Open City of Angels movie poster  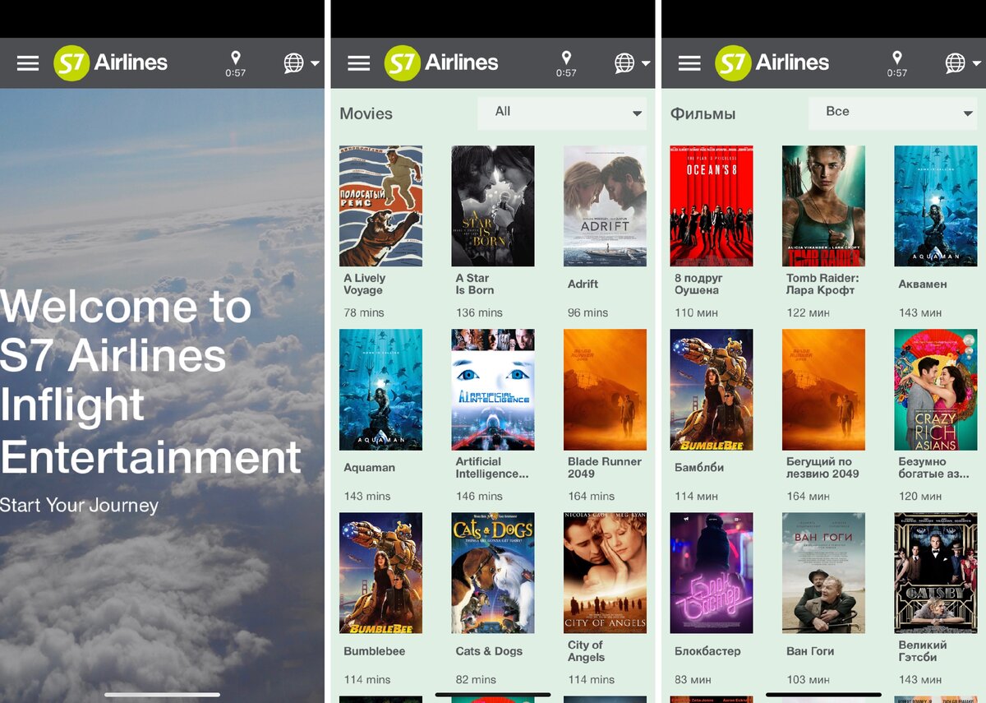pyautogui.click(x=605, y=573)
